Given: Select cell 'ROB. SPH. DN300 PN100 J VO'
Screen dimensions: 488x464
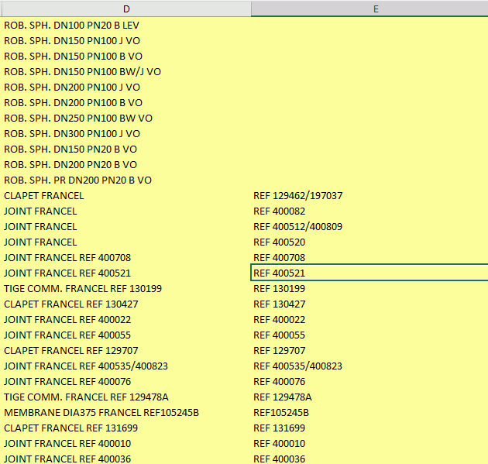Looking at the screenshot, I should [126, 134].
